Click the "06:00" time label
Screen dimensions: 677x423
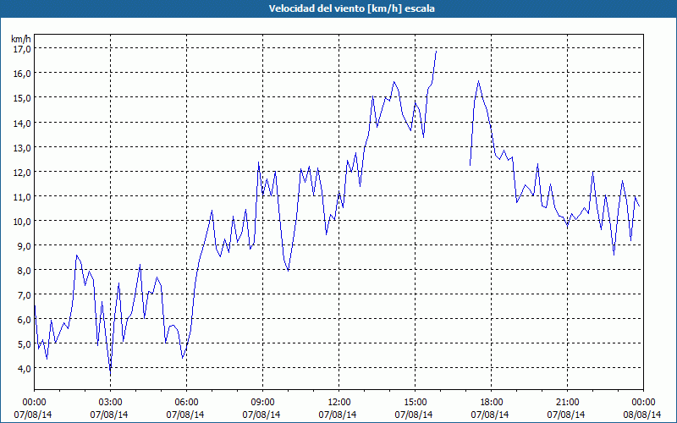186,403
